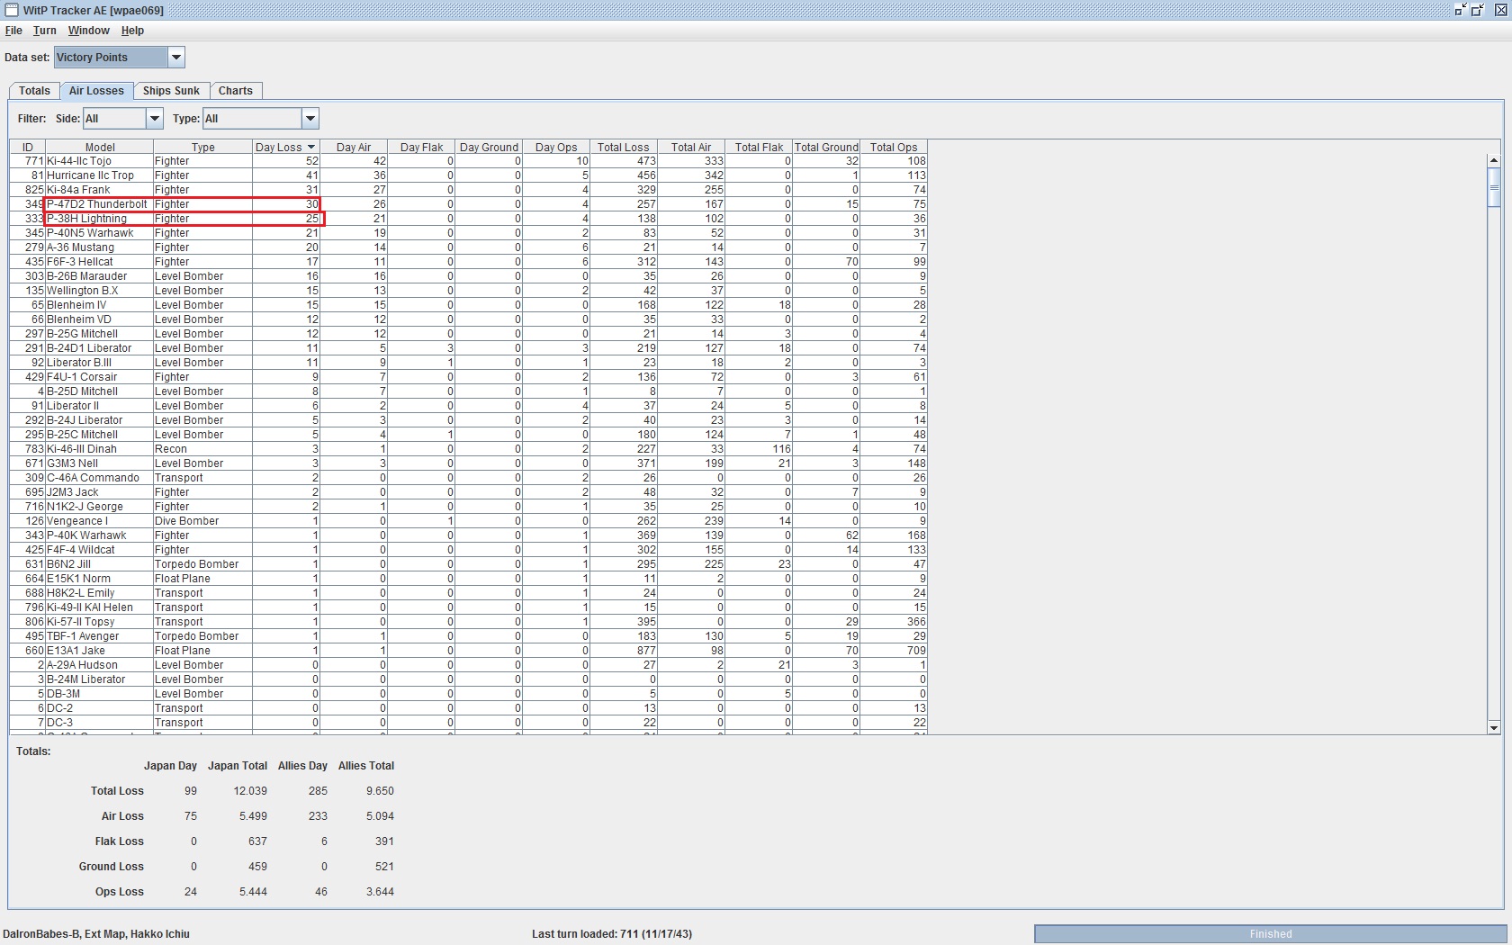Screen dimensions: 1512x945
Task: Select the A-36 Mustang row
Action: coord(468,247)
